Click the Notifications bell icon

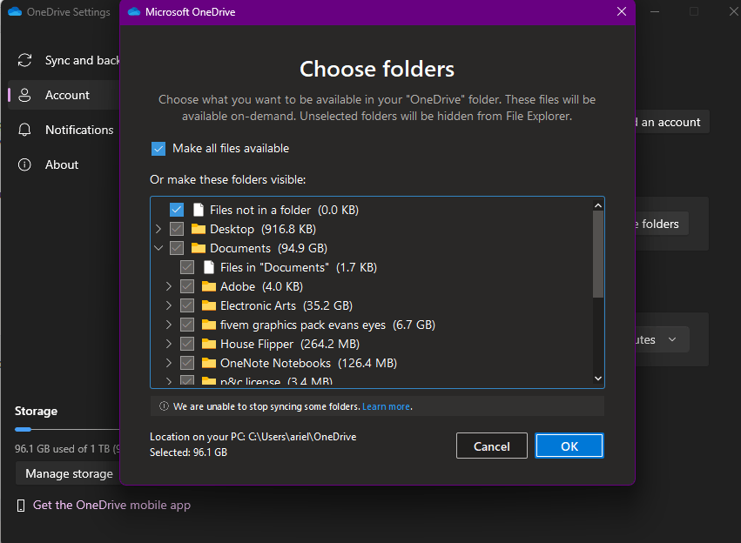pyautogui.click(x=24, y=130)
